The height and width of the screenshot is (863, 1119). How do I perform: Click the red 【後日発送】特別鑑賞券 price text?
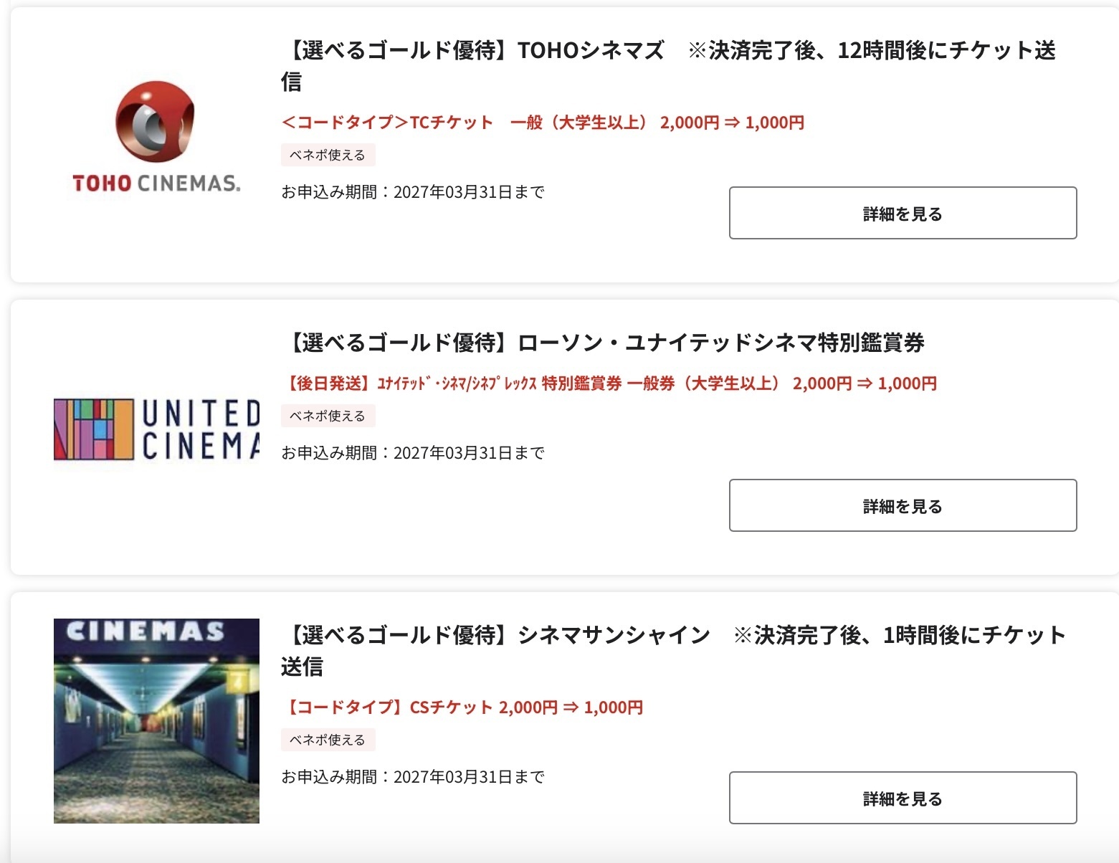(x=609, y=383)
